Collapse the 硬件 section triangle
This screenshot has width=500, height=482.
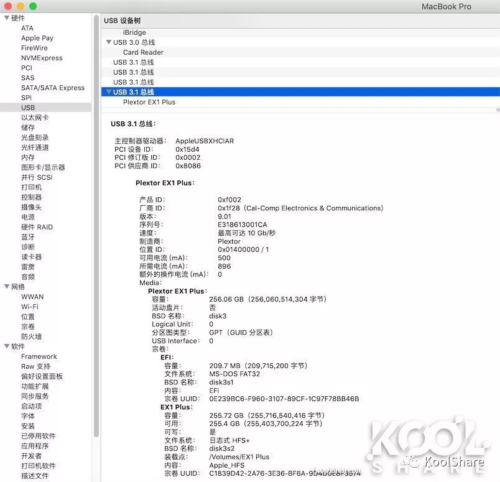point(6,18)
